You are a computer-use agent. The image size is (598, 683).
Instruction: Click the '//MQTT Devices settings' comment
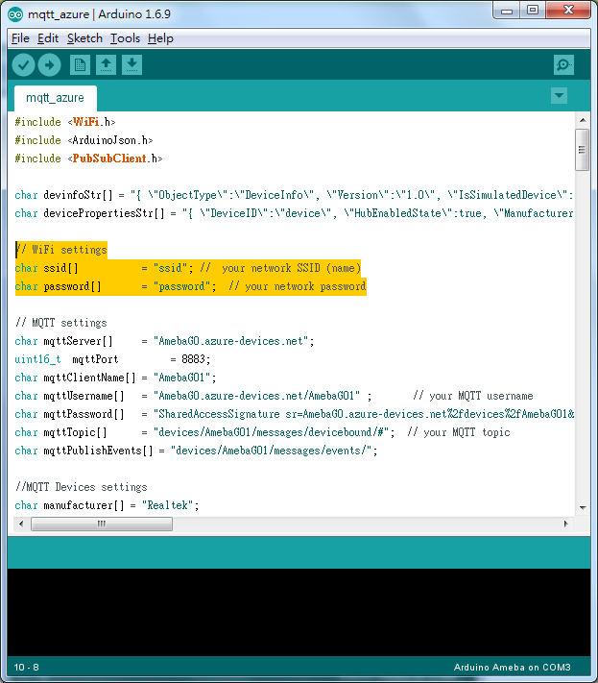82,487
